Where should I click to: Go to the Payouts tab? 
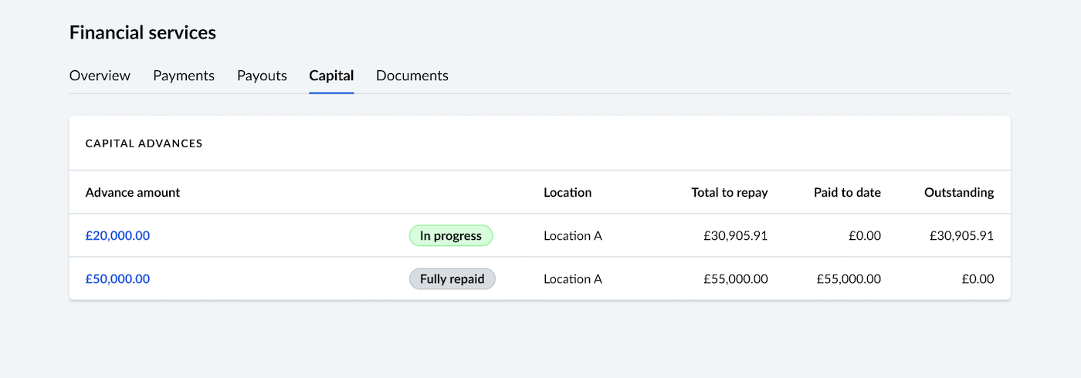tap(262, 76)
